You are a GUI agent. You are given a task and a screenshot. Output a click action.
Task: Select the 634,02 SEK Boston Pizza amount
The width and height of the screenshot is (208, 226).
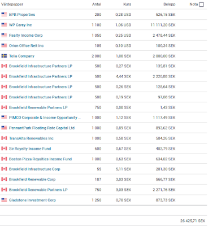(166, 159)
